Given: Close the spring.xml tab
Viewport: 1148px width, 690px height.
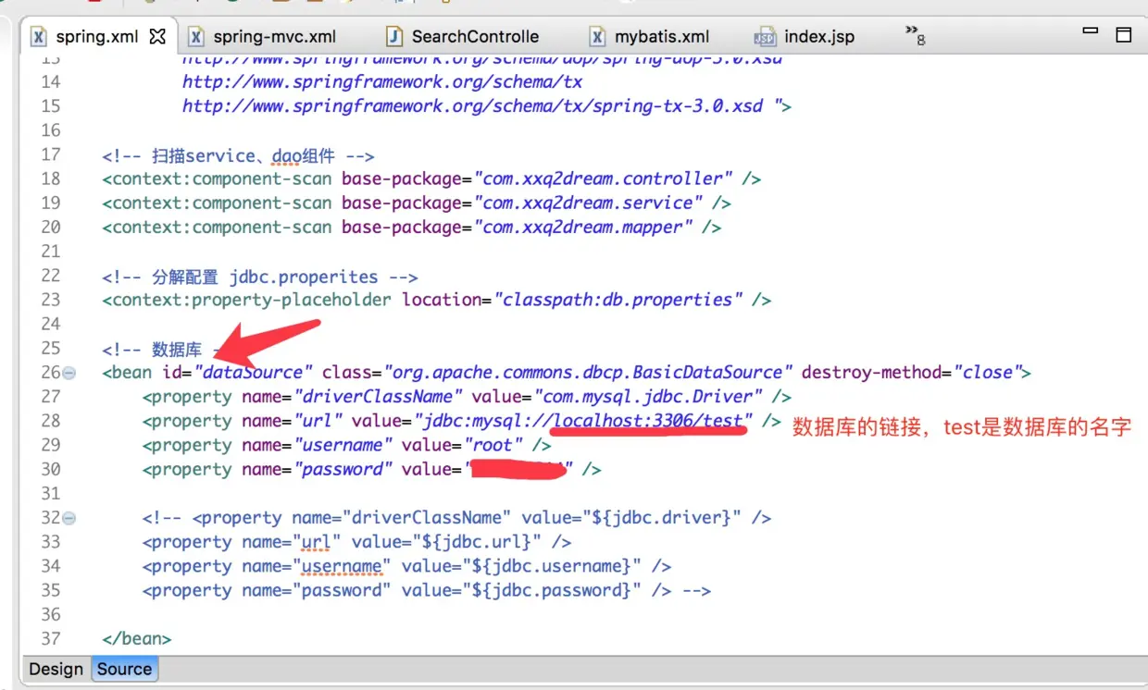Looking at the screenshot, I should 157,37.
